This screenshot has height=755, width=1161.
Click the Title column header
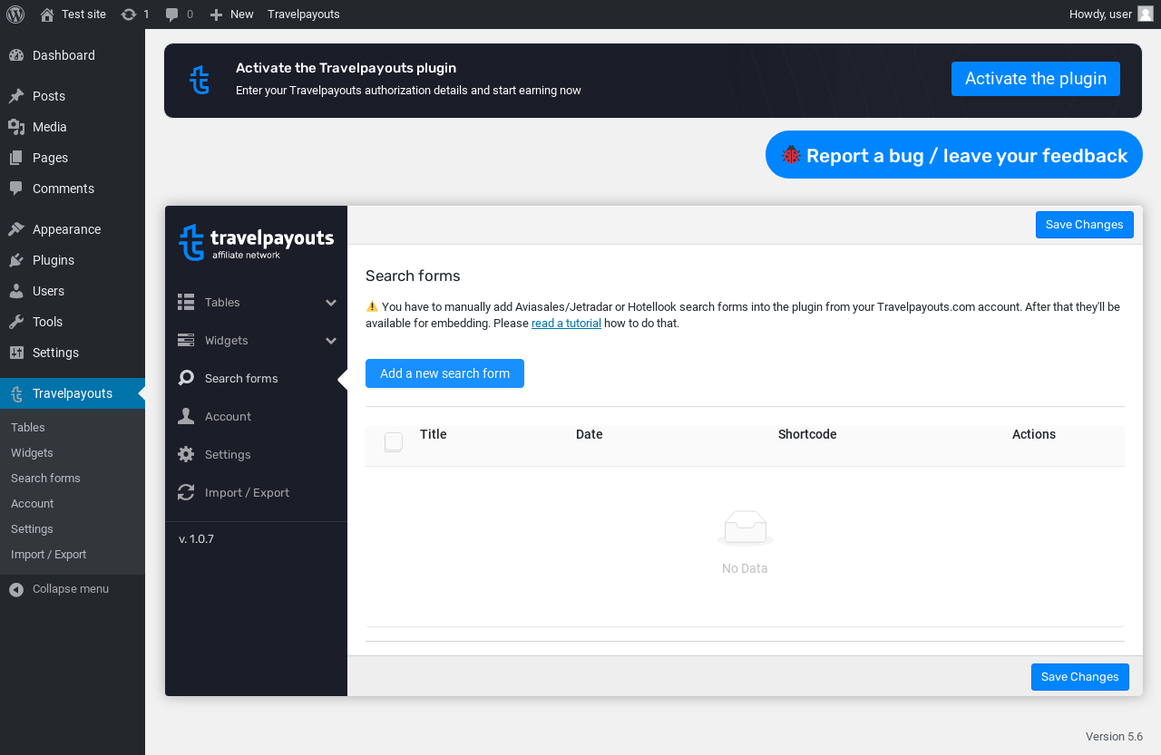click(x=434, y=434)
